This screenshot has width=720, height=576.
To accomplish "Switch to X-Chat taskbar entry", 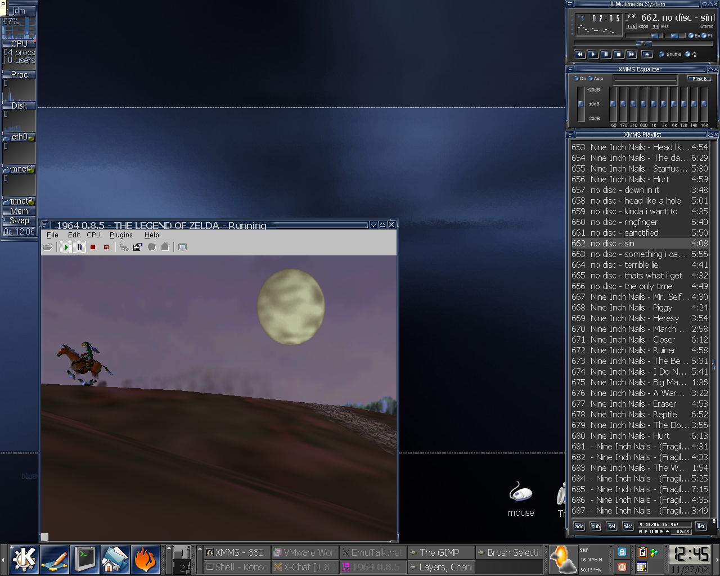I will pyautogui.click(x=305, y=567).
